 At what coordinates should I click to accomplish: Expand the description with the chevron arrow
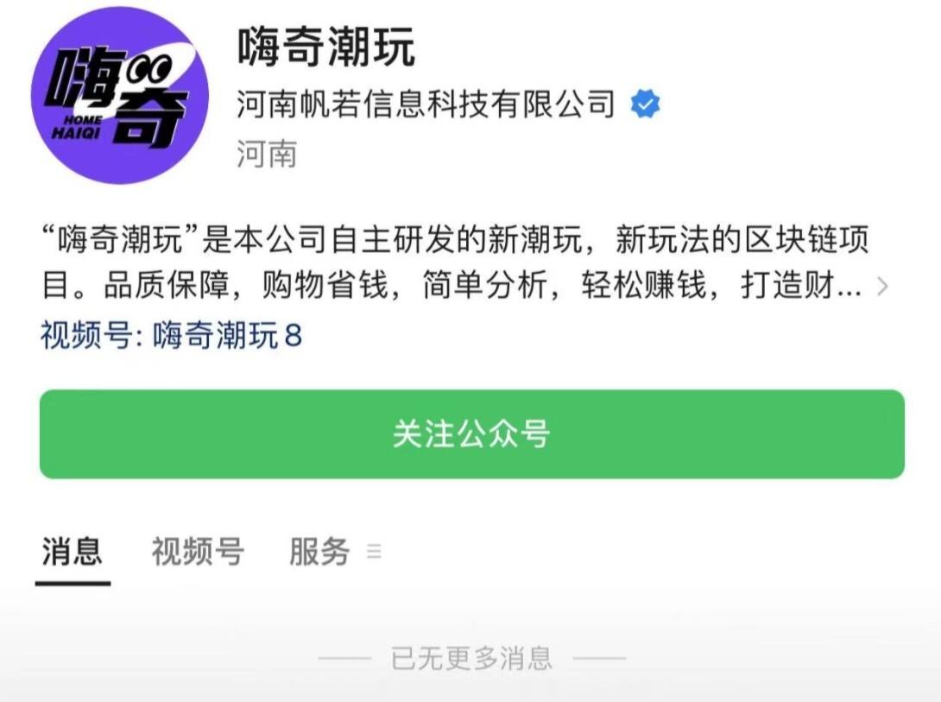point(882,286)
